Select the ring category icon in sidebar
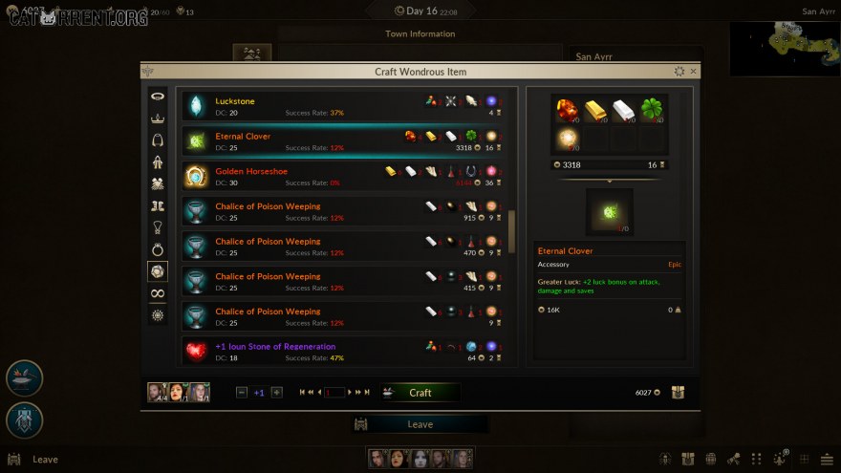This screenshot has width=841, height=473. pyautogui.click(x=157, y=249)
